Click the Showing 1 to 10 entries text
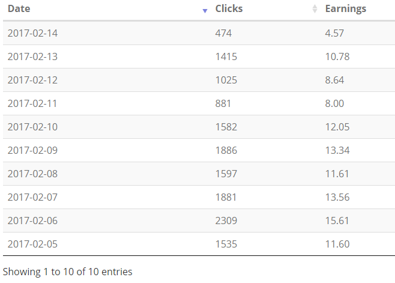The width and height of the screenshot is (395, 283). coord(67,272)
